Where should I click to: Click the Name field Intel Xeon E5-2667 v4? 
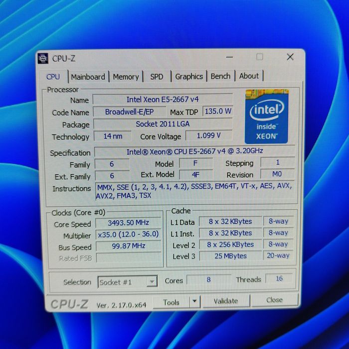[163, 99]
